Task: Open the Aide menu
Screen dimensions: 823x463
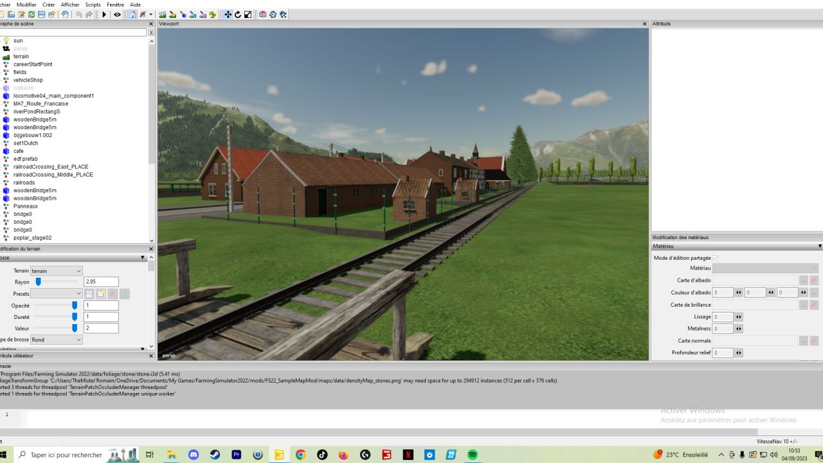Action: [x=136, y=5]
